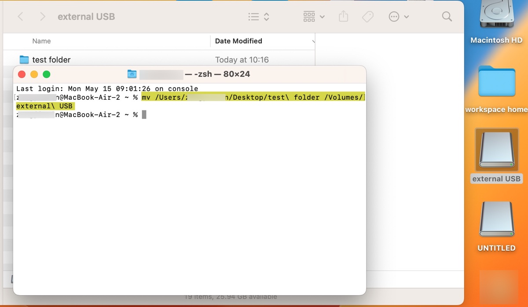The width and height of the screenshot is (528, 307).
Task: Open the UNTITLED drive on the desktop
Action: [496, 219]
